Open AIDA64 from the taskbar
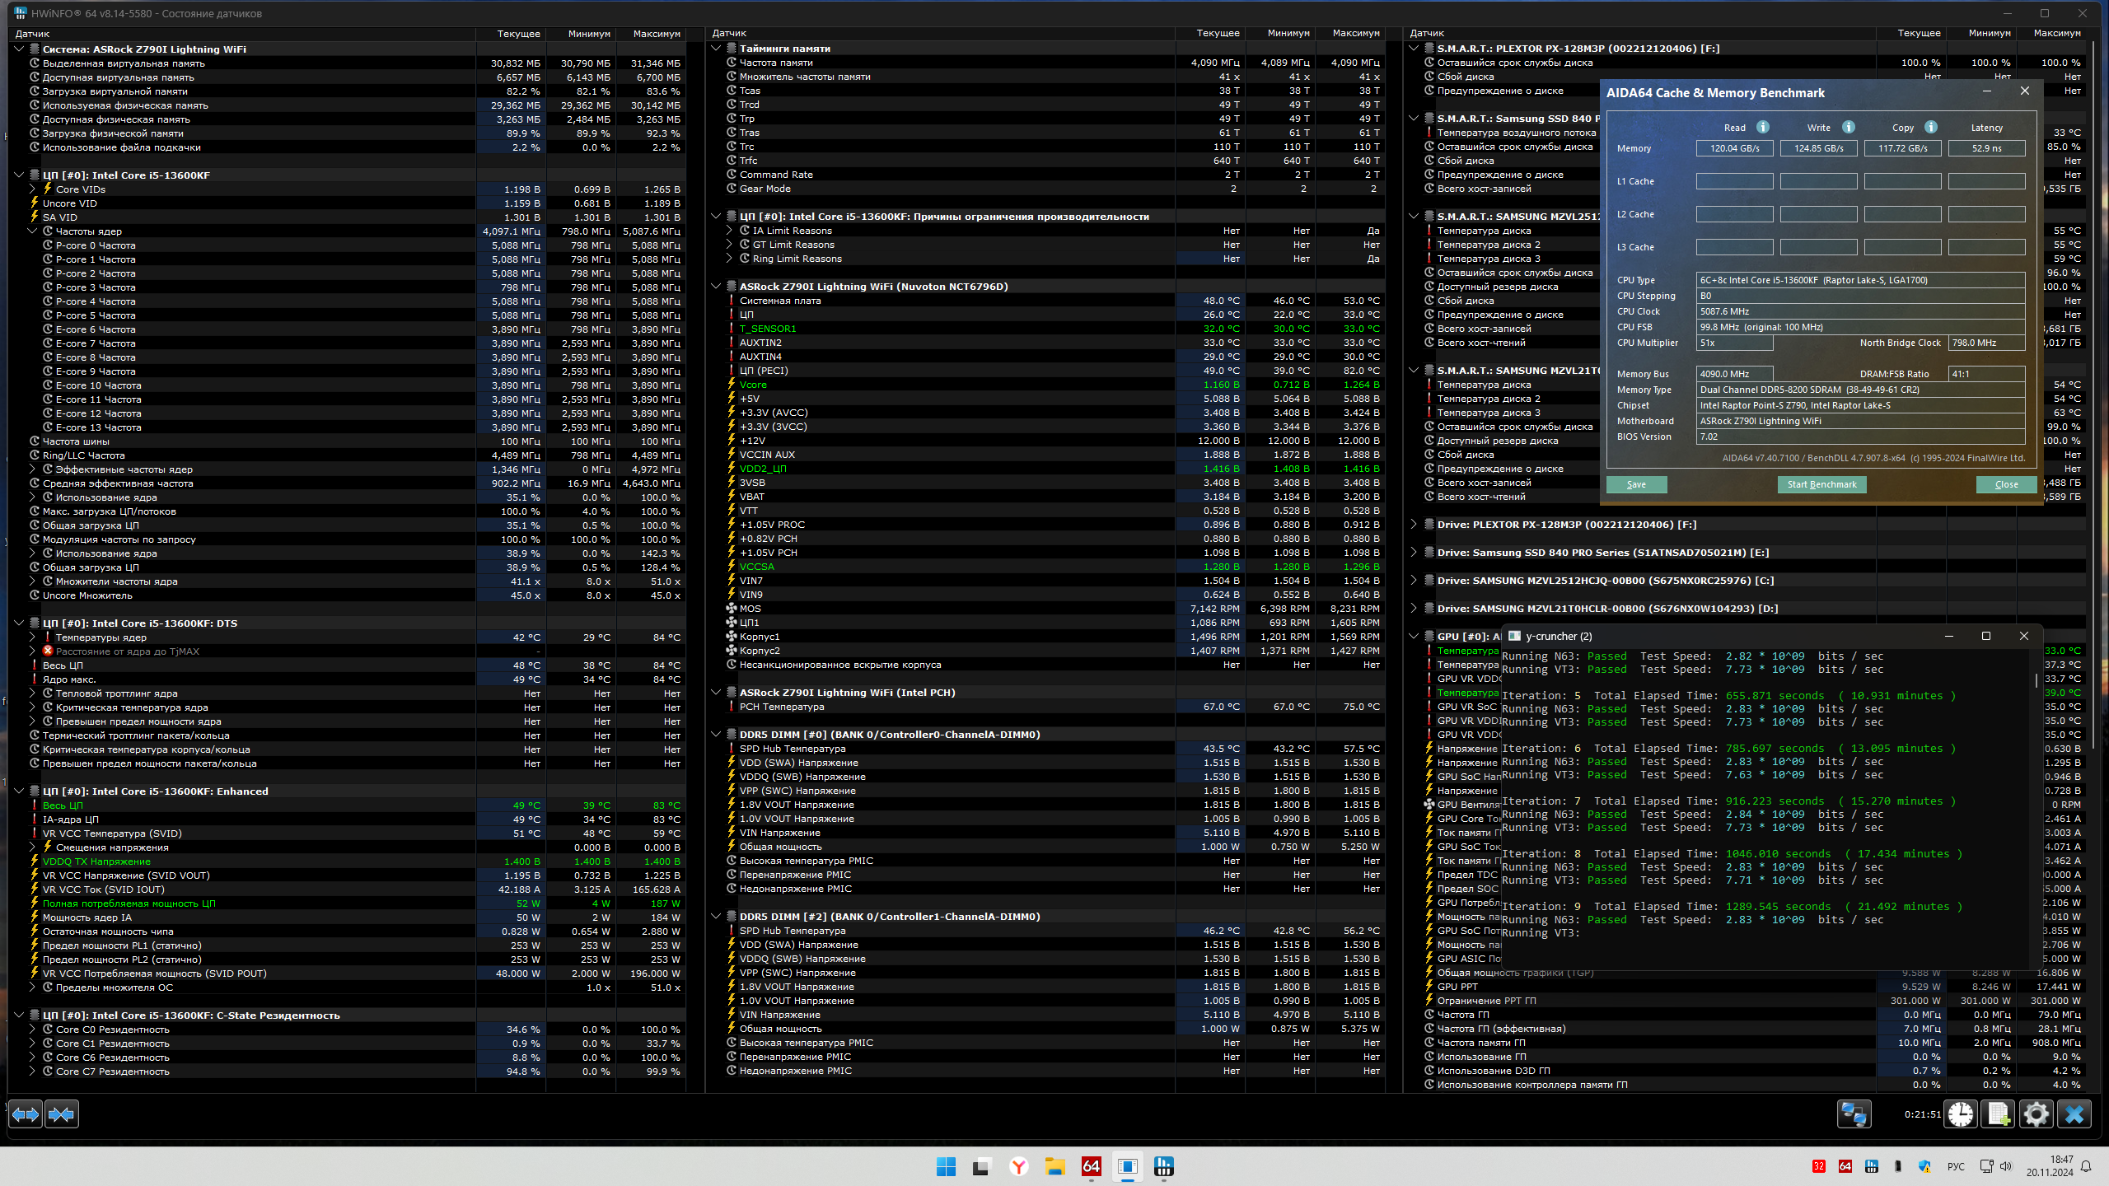Image resolution: width=2109 pixels, height=1186 pixels. pyautogui.click(x=1091, y=1166)
